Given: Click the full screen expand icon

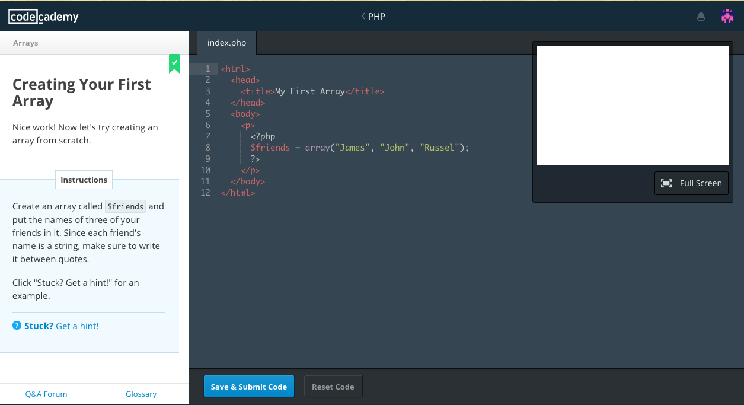Looking at the screenshot, I should [x=666, y=183].
